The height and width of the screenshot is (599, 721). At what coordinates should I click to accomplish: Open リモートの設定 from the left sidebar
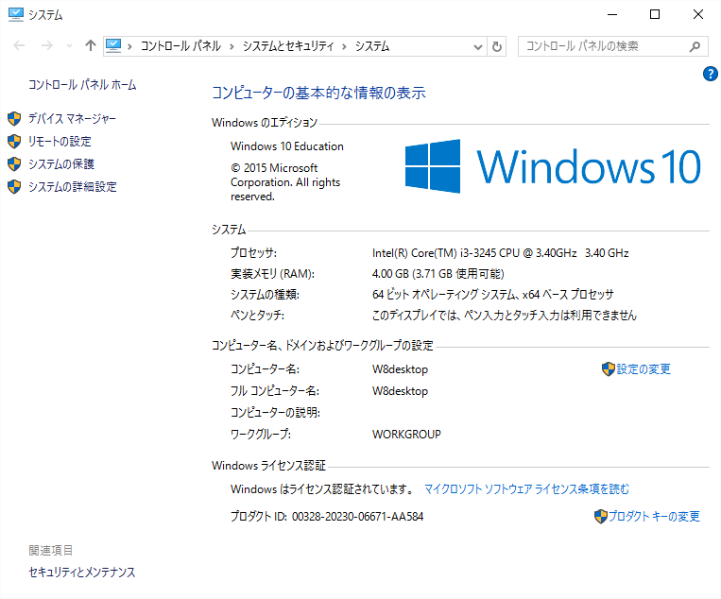(60, 142)
